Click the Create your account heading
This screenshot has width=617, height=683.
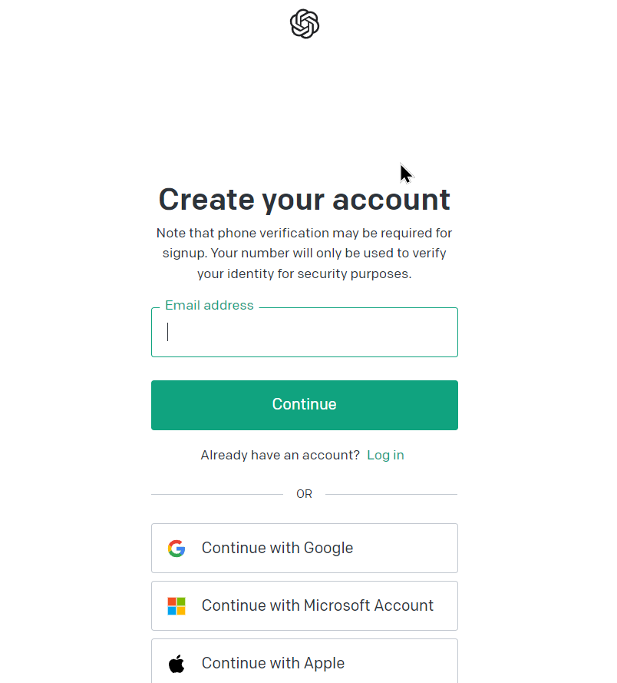[304, 199]
